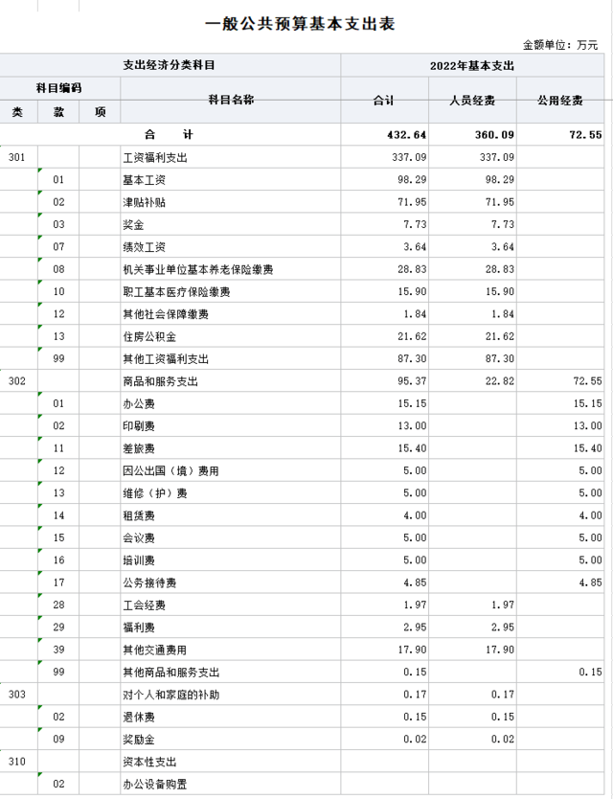Click the 科目名称 column header
Image resolution: width=613 pixels, height=799 pixels.
[230, 100]
